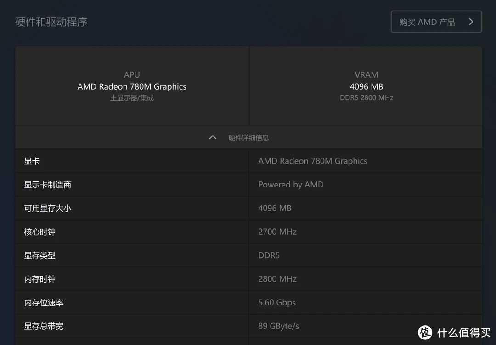The image size is (496, 345).
Task: Click the 购买 AMD 产品 button
Action: (x=436, y=22)
